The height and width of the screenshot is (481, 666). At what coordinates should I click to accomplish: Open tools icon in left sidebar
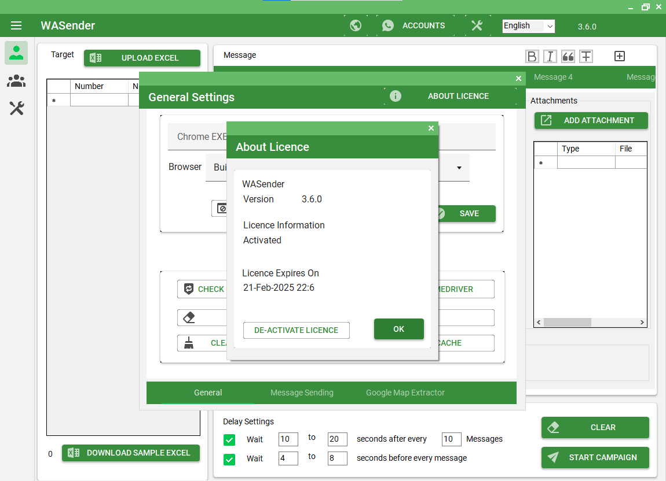pos(17,108)
